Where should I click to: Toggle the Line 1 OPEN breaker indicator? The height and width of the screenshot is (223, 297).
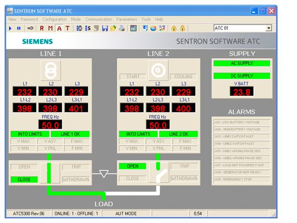(x=24, y=167)
